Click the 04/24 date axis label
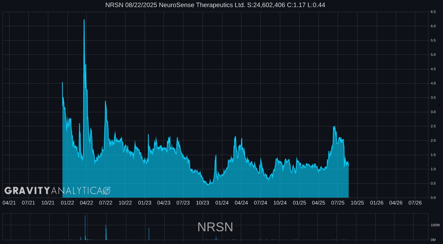The image size is (443, 244). click(x=241, y=203)
